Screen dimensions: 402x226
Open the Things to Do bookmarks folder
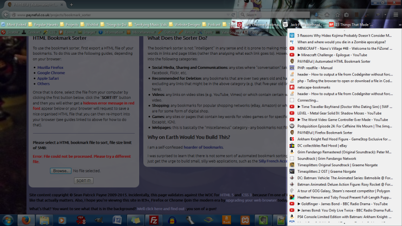coord(114,25)
